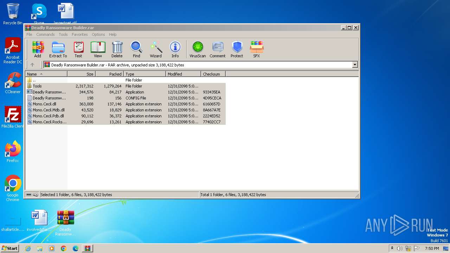
Task: Open CCleaner desktop shortcut
Action: click(x=13, y=83)
